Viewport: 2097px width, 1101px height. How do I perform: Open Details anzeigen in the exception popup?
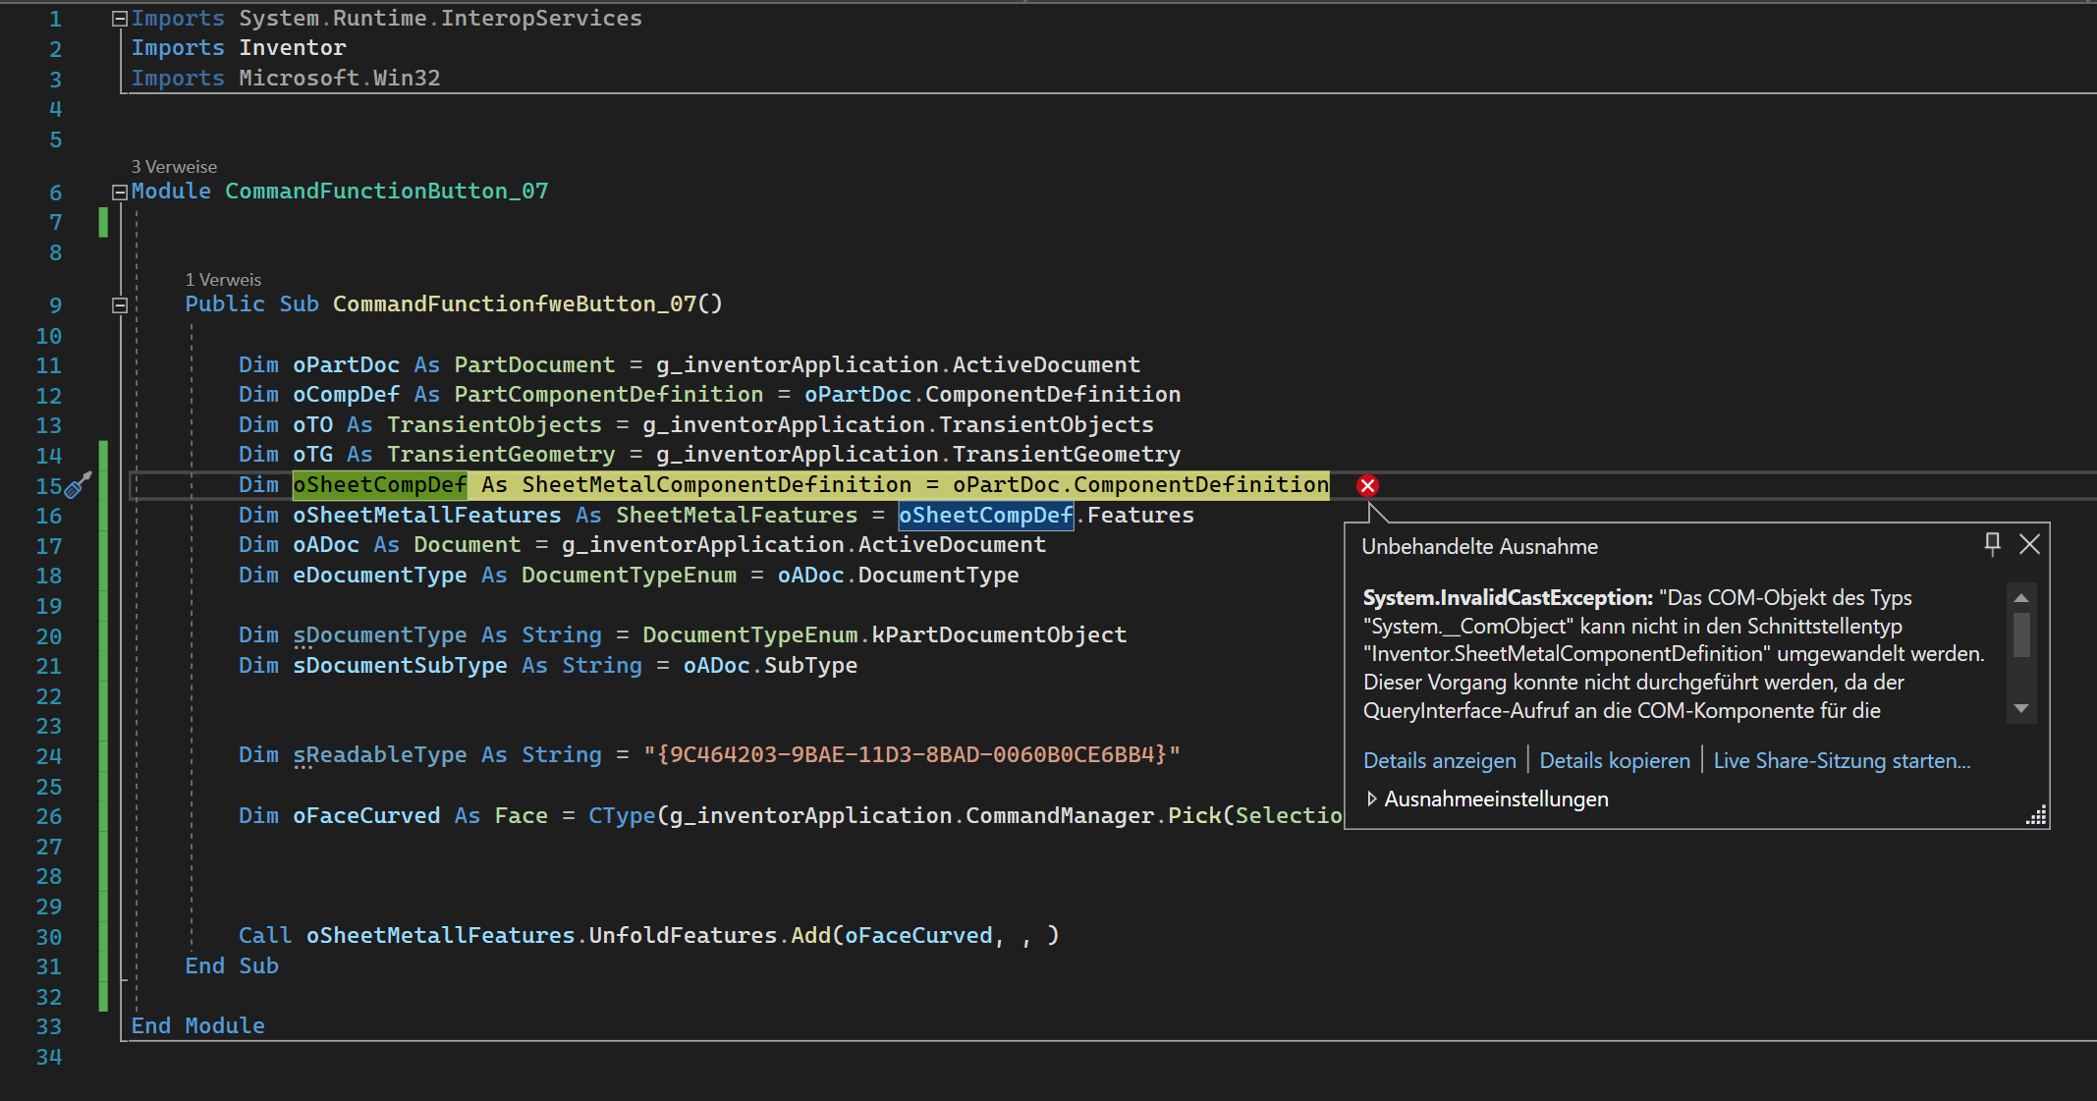click(1439, 759)
